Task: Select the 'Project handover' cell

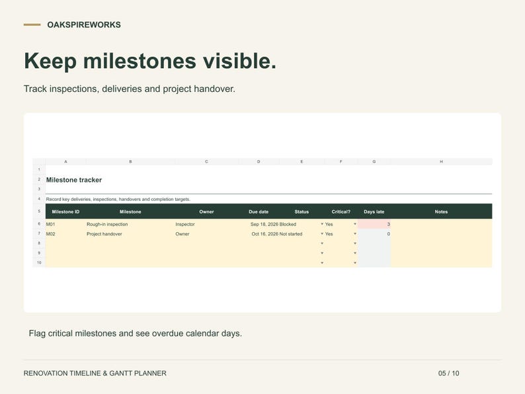Action: pos(130,234)
